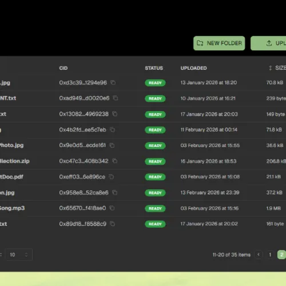
Task: Copy CID 0x958e8...52ca8e6
Action: [x=115, y=193]
